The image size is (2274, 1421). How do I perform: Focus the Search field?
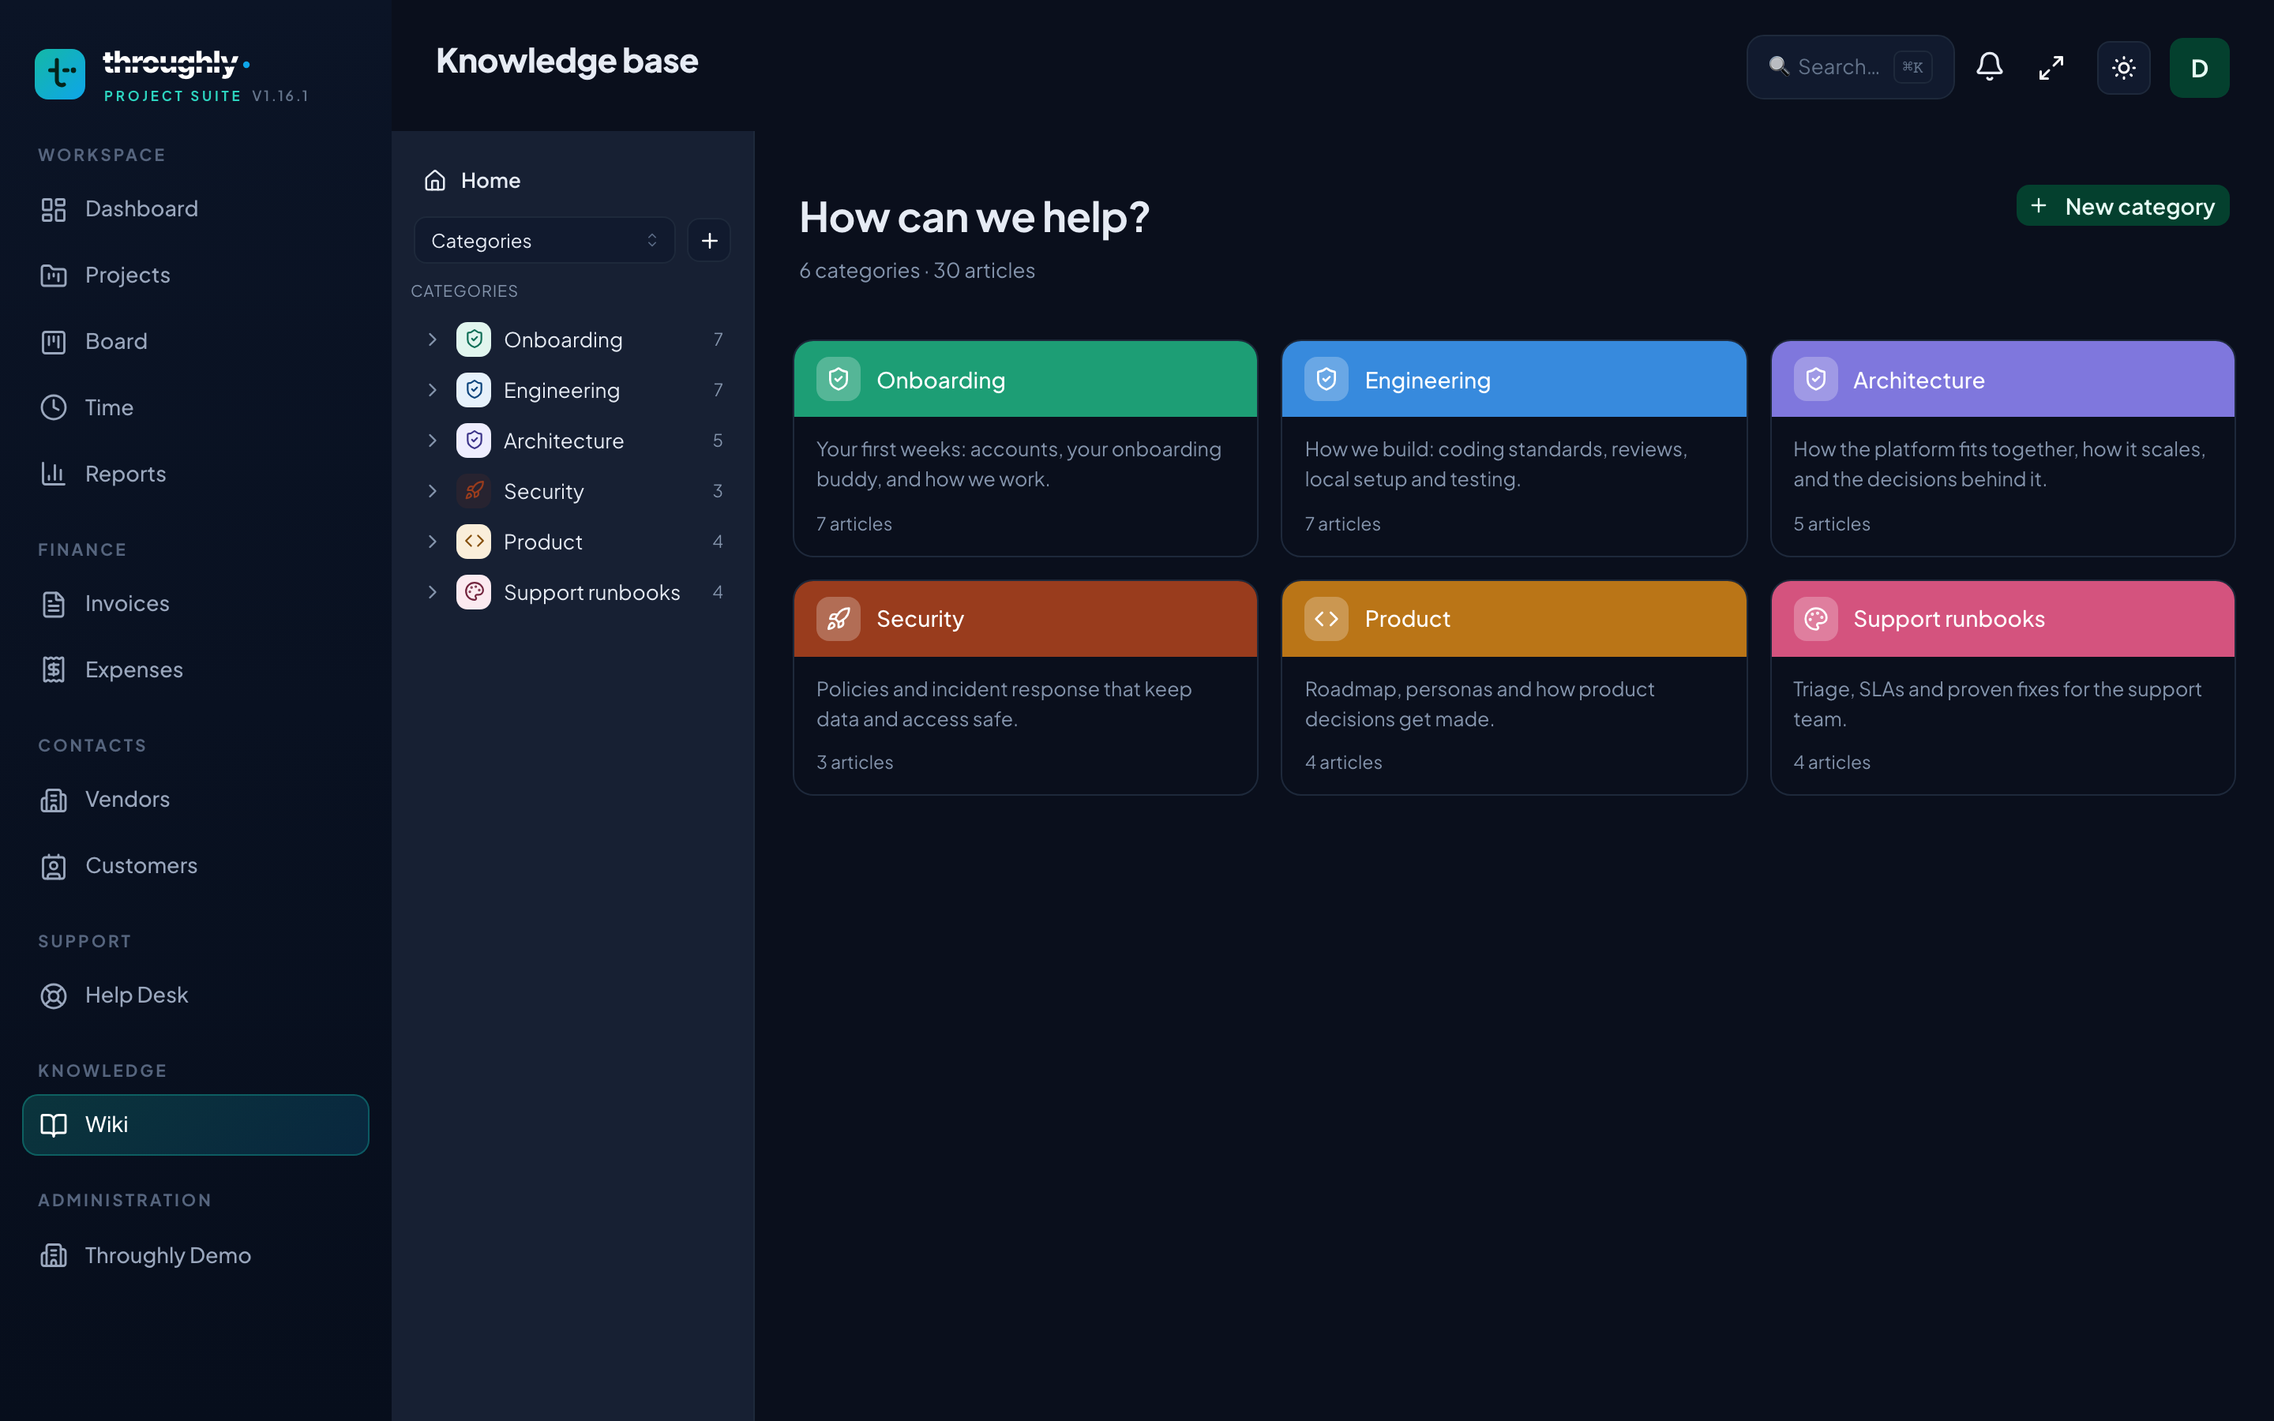pyautogui.click(x=1849, y=67)
